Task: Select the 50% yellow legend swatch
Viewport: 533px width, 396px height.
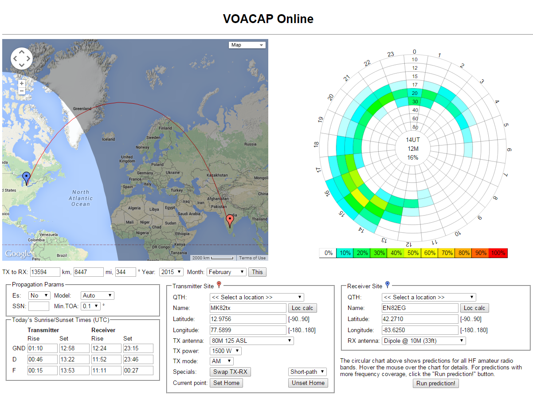Action: (x=413, y=253)
